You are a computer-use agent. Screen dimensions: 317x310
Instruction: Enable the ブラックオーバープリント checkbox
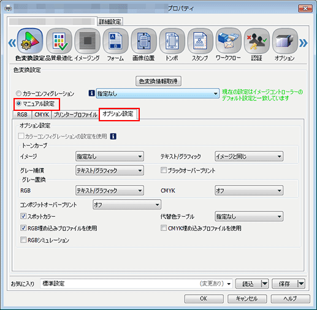pyautogui.click(x=164, y=170)
